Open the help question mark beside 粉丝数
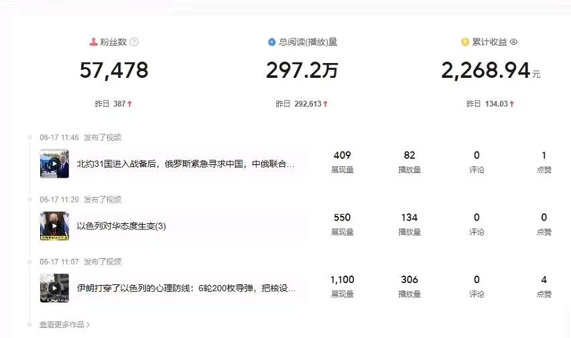This screenshot has height=338, width=571. tap(134, 42)
